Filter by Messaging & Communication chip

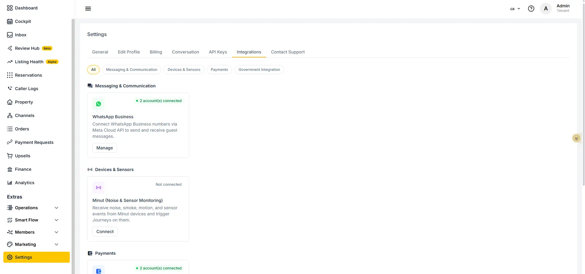(132, 70)
